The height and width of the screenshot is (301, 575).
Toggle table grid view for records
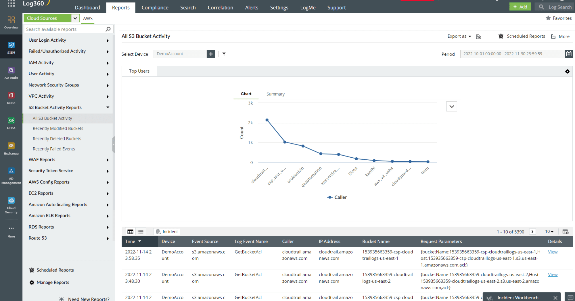pos(130,231)
